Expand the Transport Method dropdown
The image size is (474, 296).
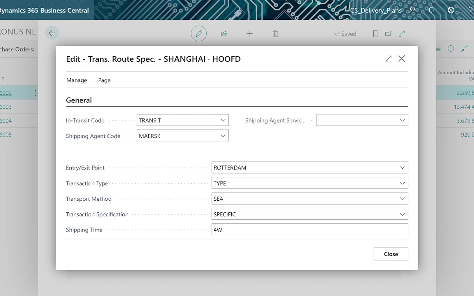click(x=402, y=199)
